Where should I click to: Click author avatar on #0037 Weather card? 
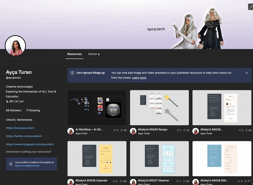point(133,182)
